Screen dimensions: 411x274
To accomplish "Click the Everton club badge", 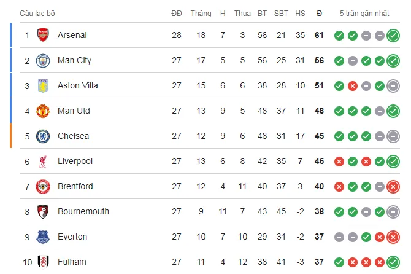I will coord(42,237).
